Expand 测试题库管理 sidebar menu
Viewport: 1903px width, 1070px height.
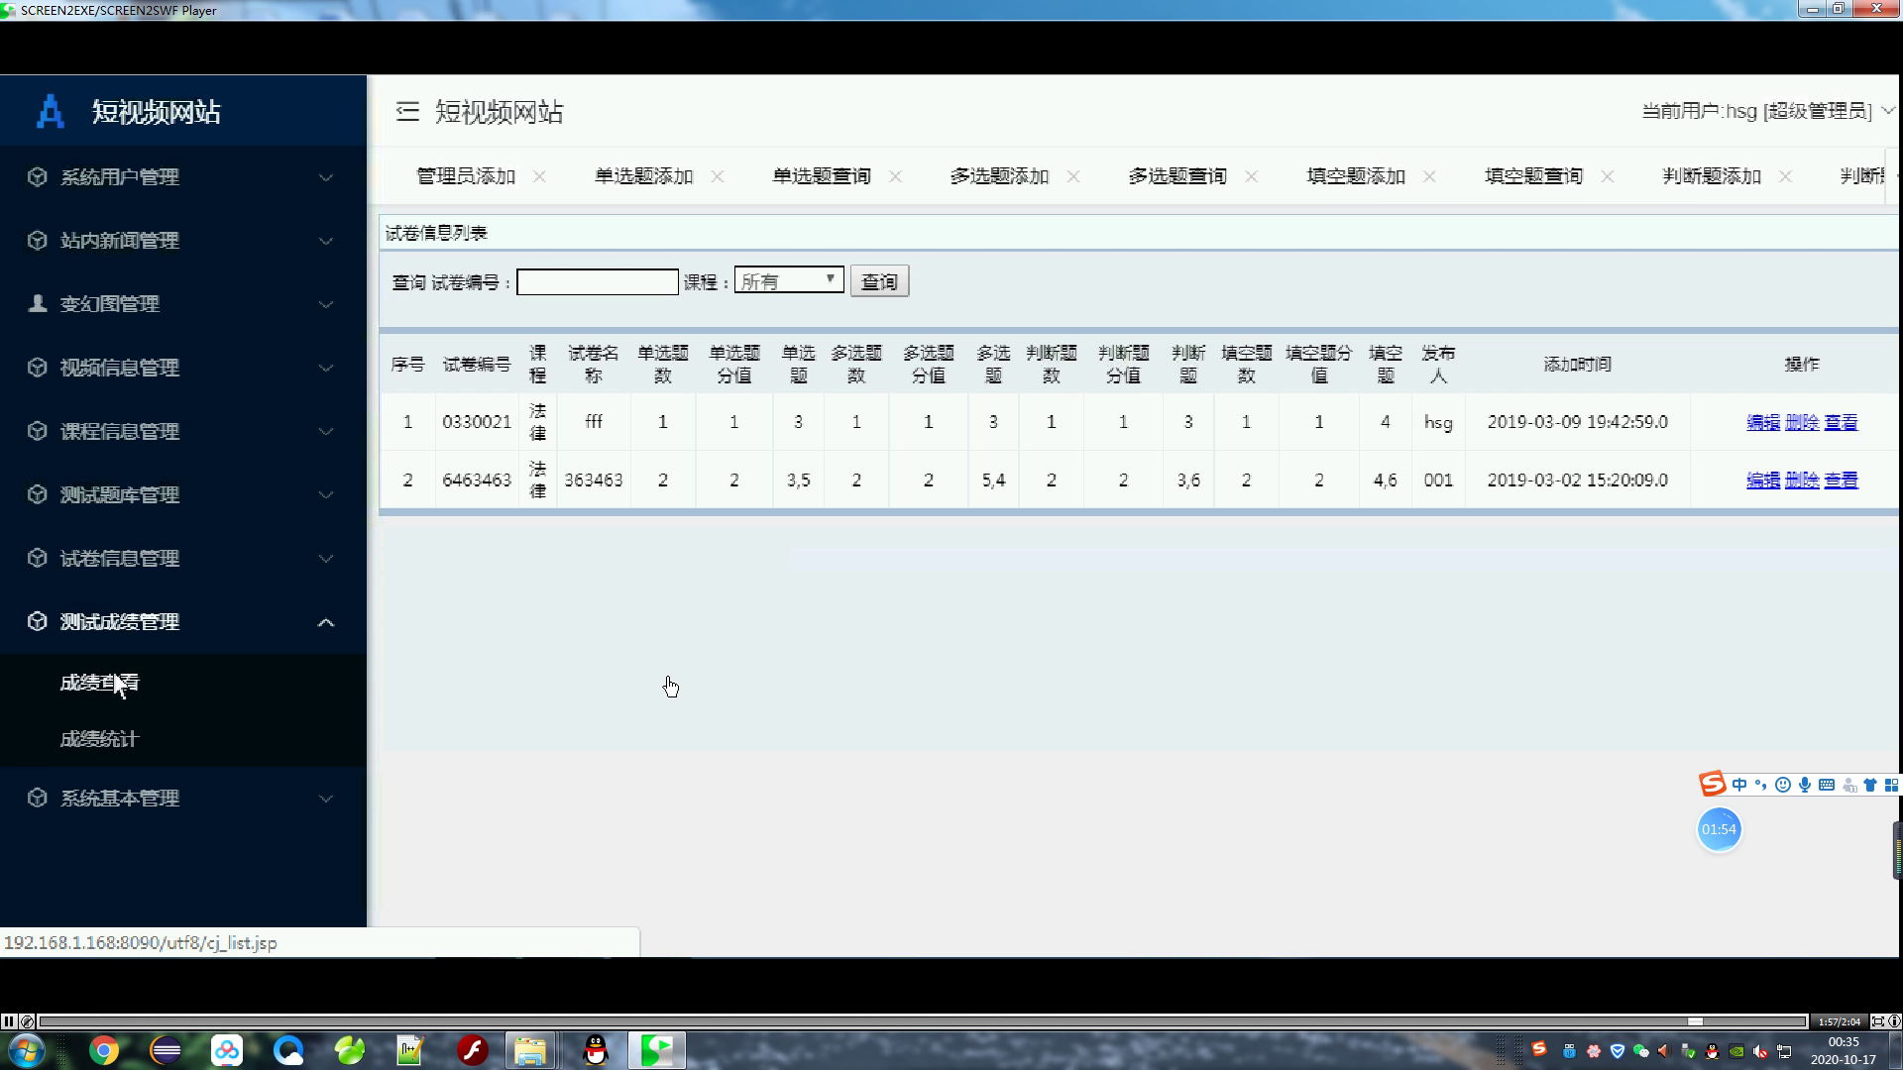tap(183, 494)
